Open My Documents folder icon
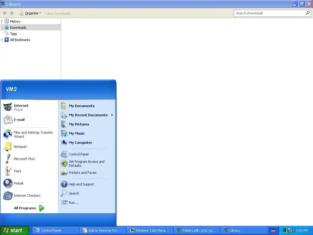313x235 pixels. click(64, 106)
